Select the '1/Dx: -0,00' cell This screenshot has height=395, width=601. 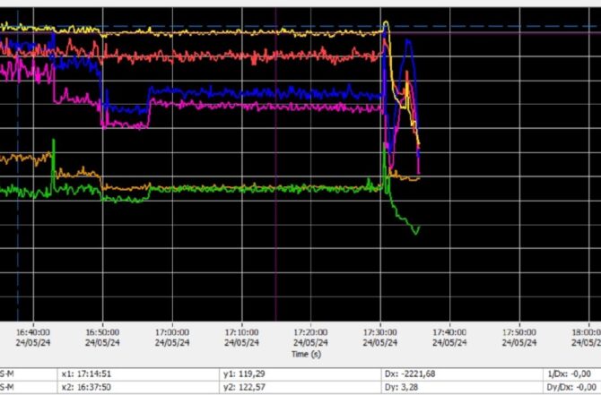coord(572,374)
